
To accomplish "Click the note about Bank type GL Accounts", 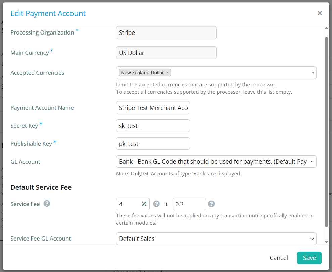I will (179, 174).
